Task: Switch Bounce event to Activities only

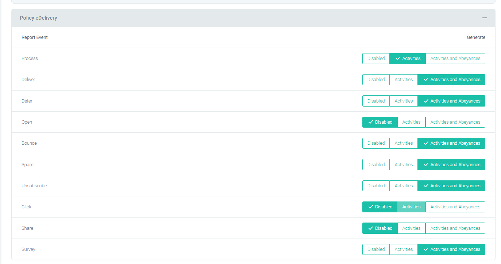Action: coord(404,143)
